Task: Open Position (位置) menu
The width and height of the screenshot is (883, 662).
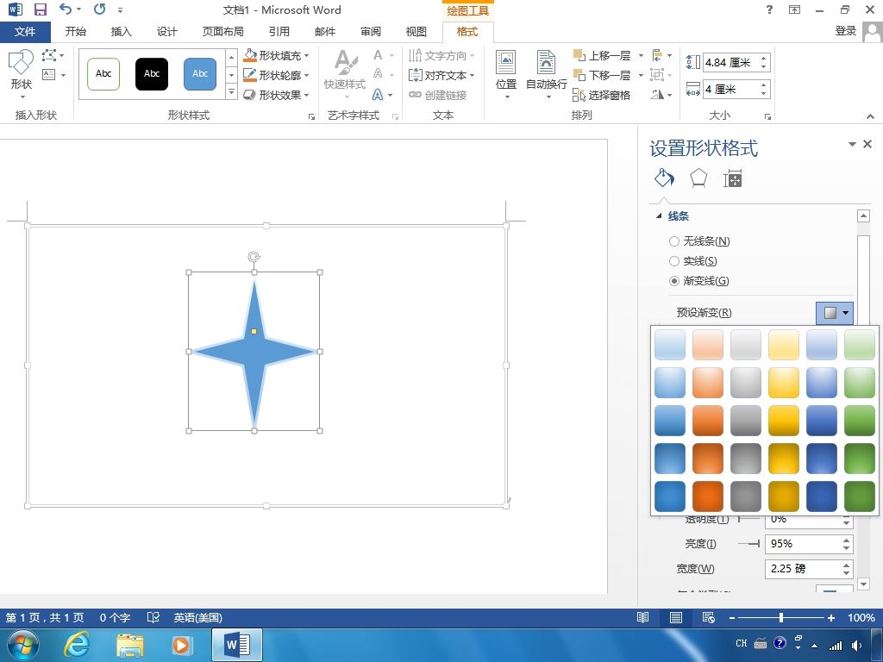Action: [505, 75]
